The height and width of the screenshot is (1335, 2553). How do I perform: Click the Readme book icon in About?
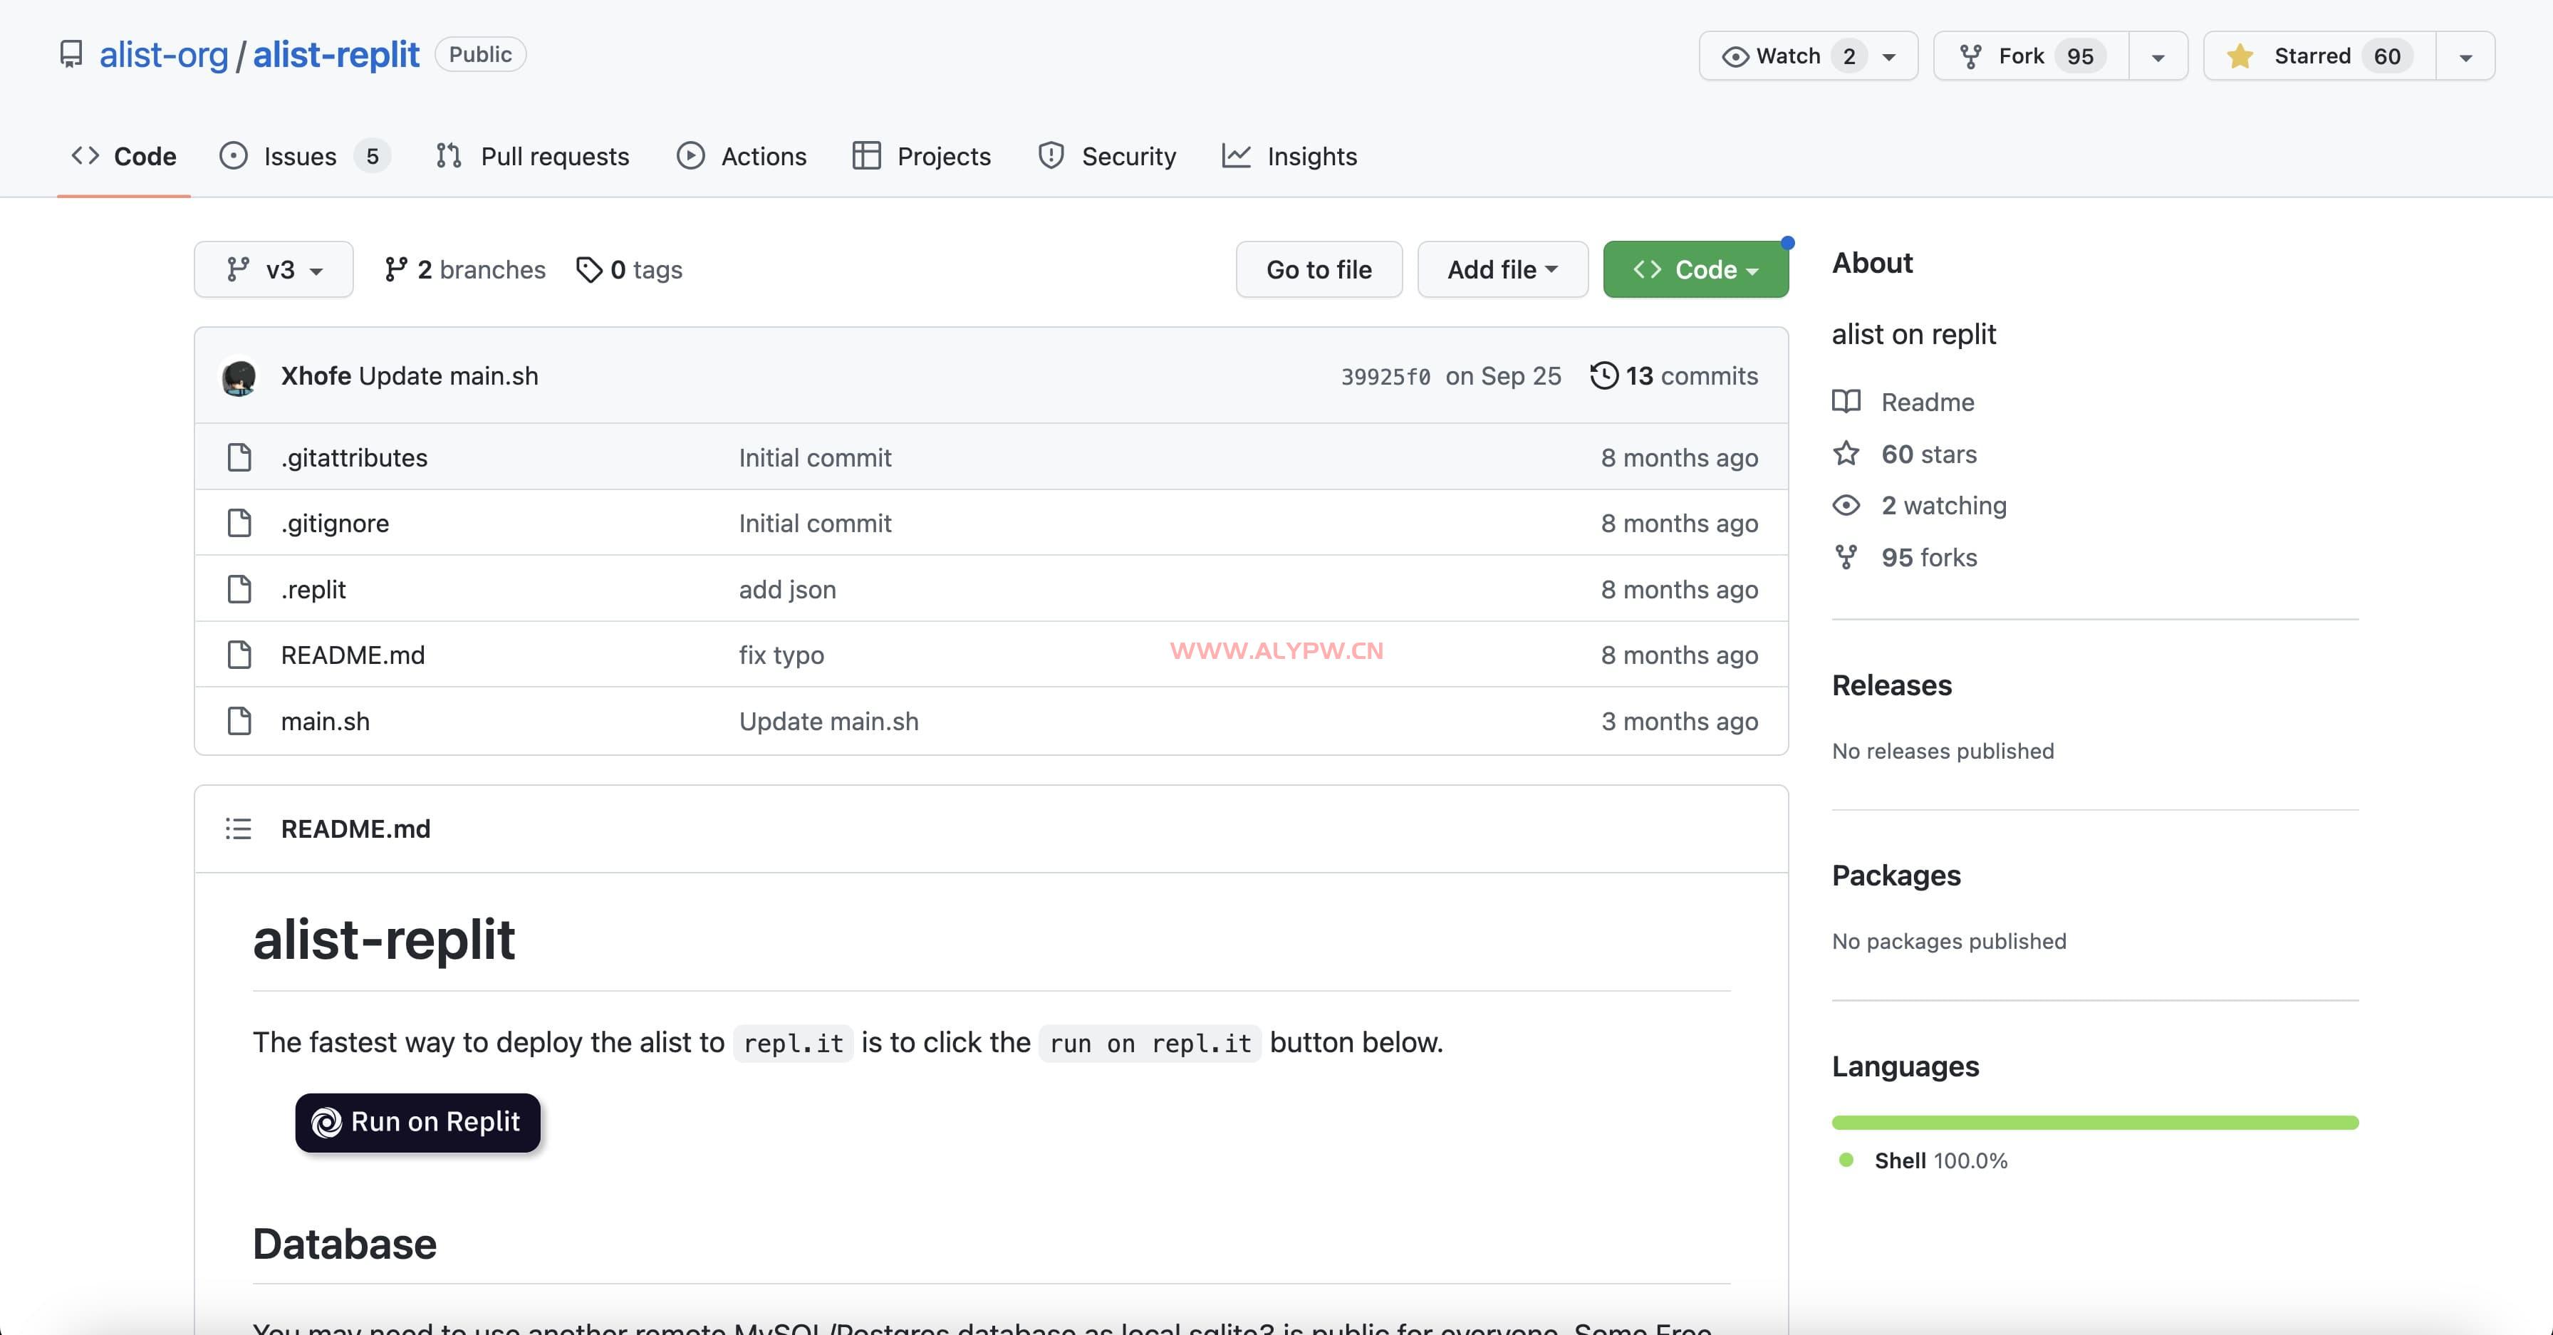click(1846, 401)
